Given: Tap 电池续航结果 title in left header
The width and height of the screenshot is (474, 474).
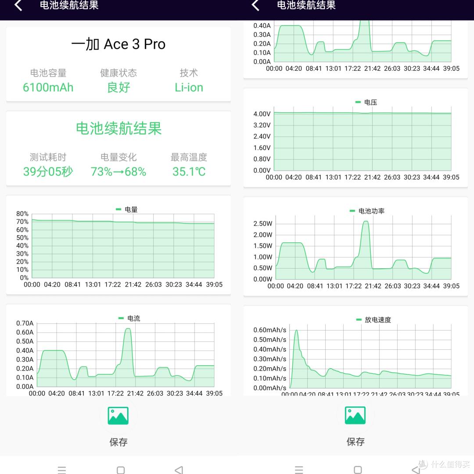Looking at the screenshot, I should click(x=69, y=5).
